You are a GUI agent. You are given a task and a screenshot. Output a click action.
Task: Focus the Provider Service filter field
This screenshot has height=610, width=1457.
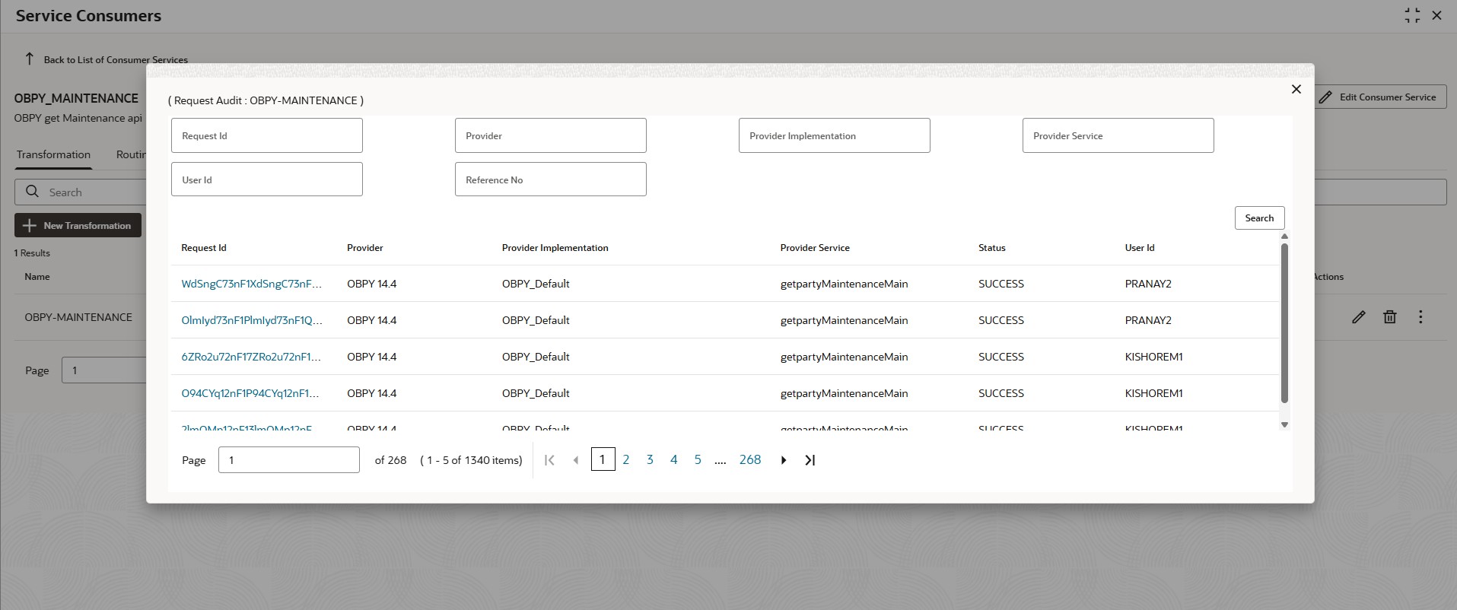[1118, 135]
